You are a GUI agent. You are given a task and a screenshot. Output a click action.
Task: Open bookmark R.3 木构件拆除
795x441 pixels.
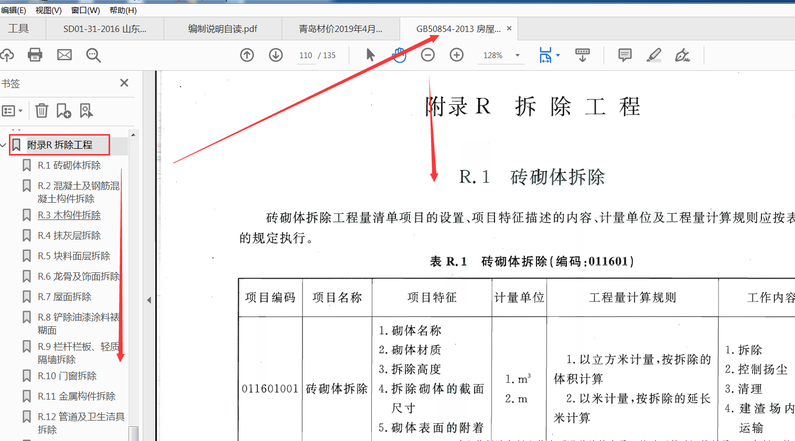tap(69, 215)
